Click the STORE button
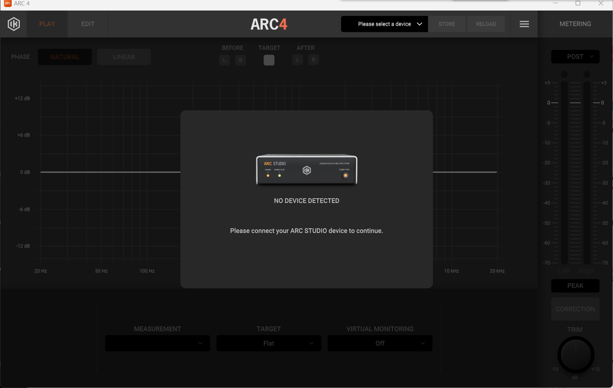The image size is (613, 388). pos(447,24)
